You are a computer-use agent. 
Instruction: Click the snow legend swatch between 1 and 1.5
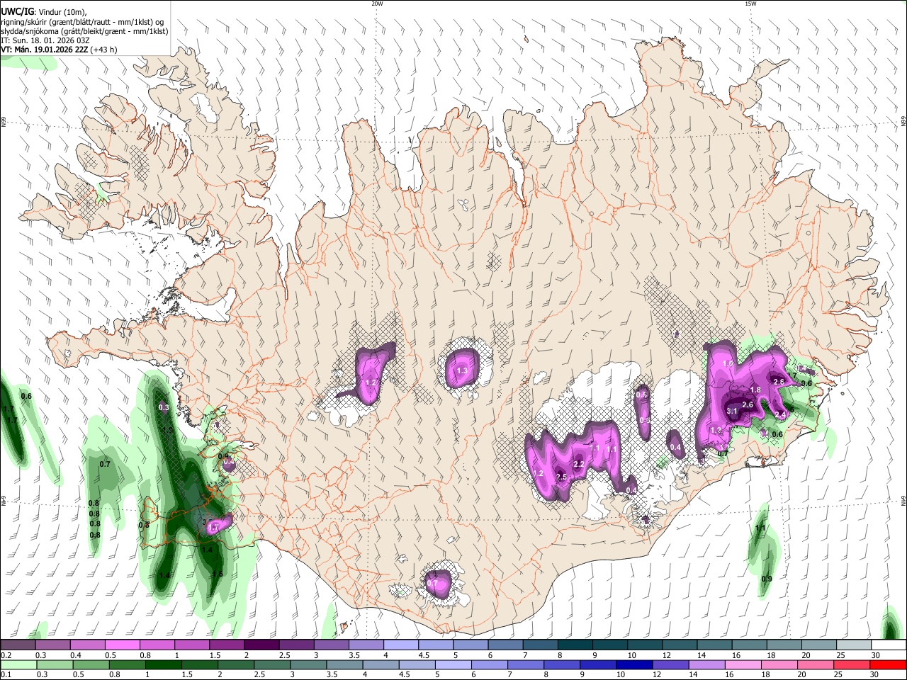click(192, 645)
